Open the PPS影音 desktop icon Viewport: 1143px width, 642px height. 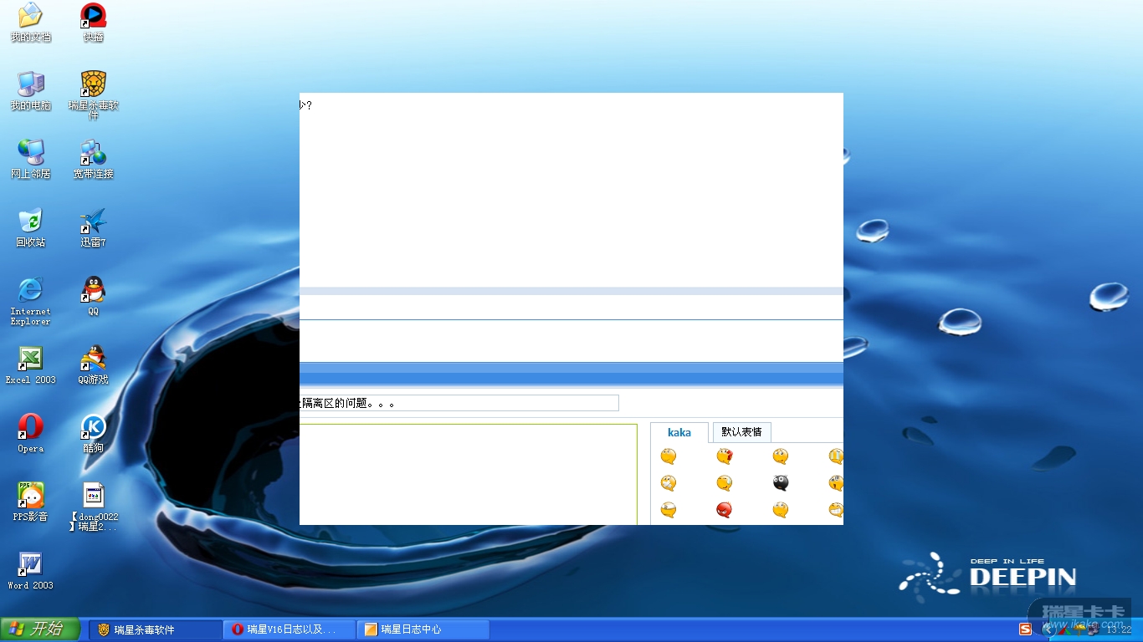point(31,496)
